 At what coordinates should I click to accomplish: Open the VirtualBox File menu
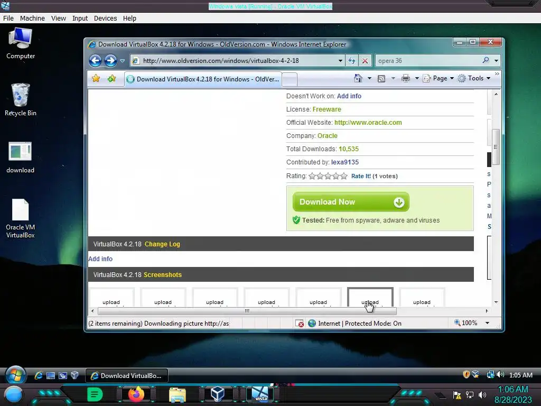pyautogui.click(x=8, y=19)
